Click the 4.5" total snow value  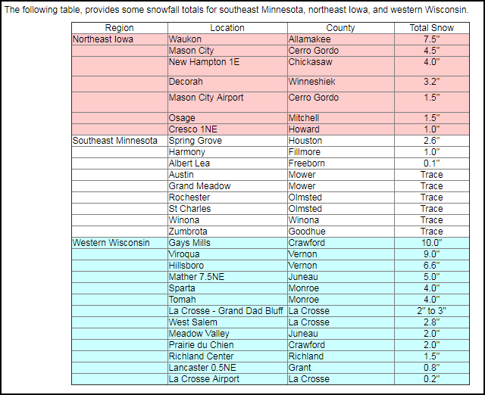point(432,51)
